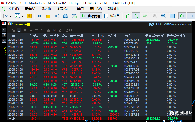Zoom in on the chart
The height and width of the screenshot is (122, 195).
155,16
